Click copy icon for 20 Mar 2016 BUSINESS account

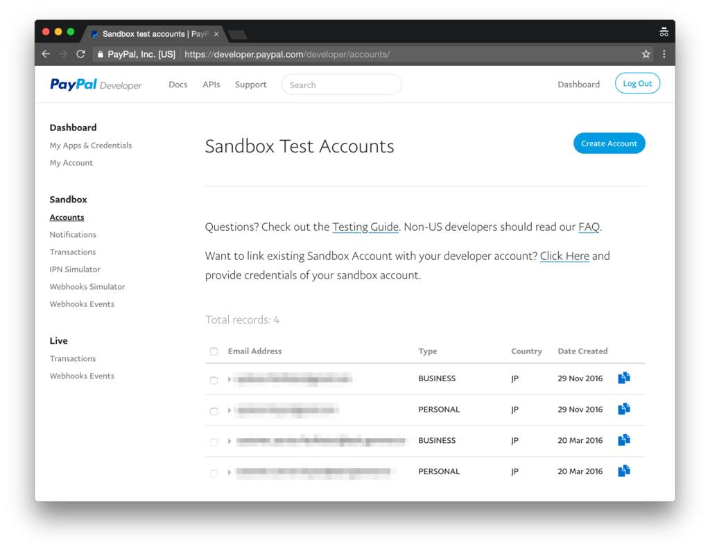pos(623,439)
